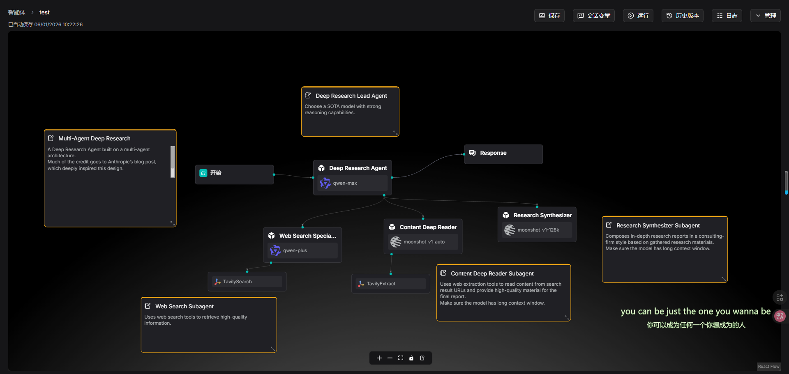Open the component grid icon on right edge

click(780, 297)
